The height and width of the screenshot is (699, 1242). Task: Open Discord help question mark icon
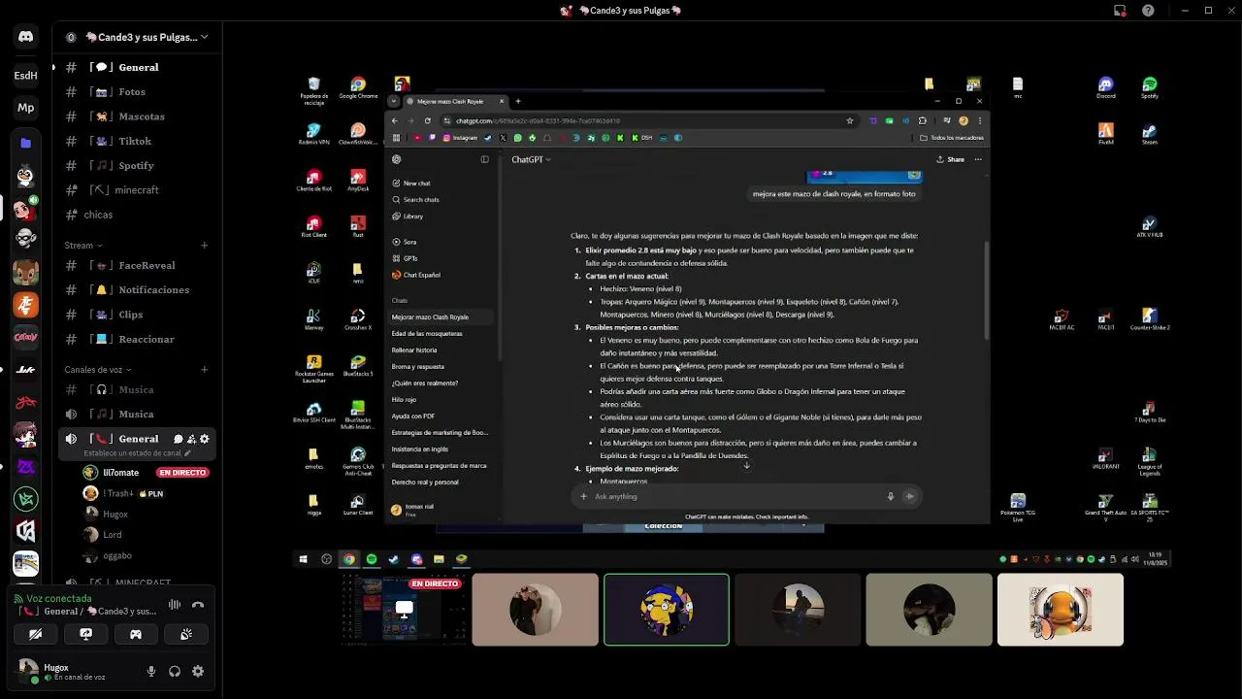[1149, 11]
